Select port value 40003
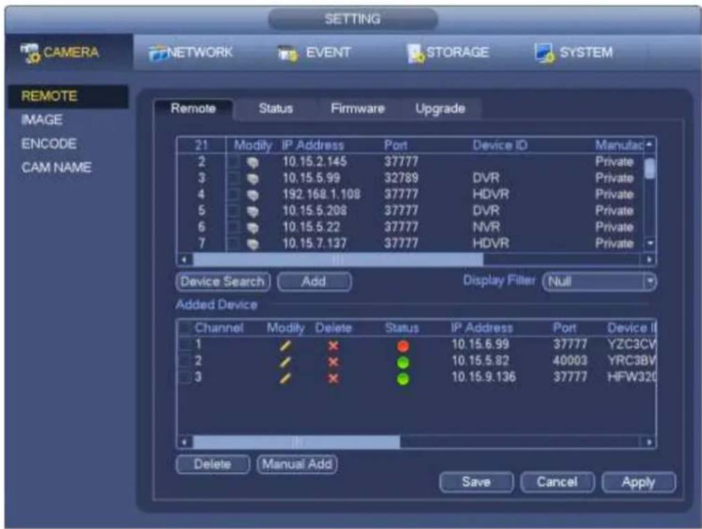The width and height of the screenshot is (702, 529). [x=570, y=360]
